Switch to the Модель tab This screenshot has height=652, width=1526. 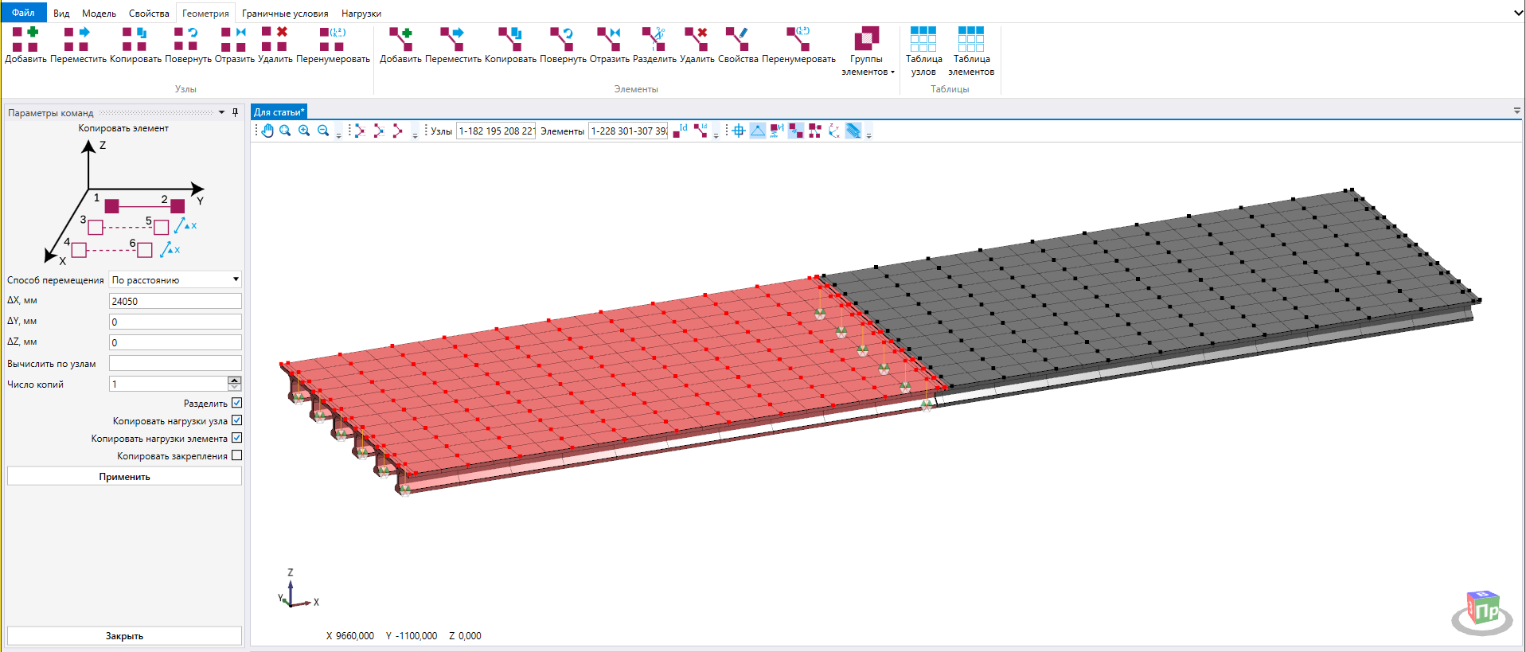pos(99,14)
